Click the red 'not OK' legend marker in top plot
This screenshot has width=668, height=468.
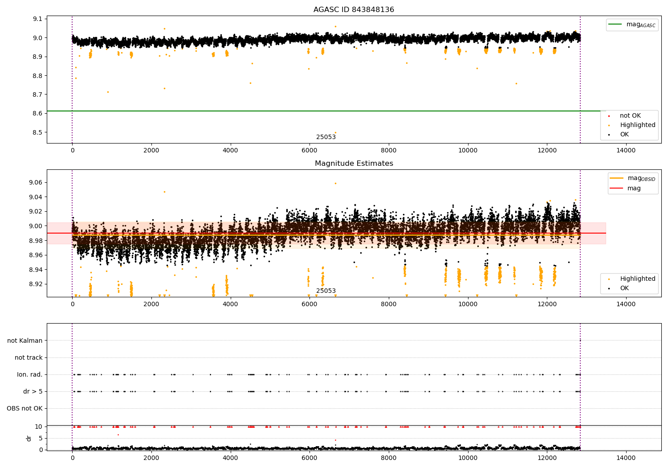609,116
